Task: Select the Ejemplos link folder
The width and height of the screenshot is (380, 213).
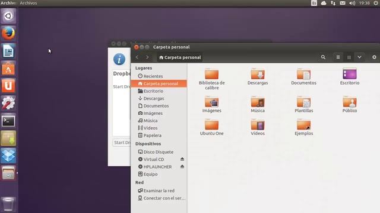Action: tap(303, 127)
